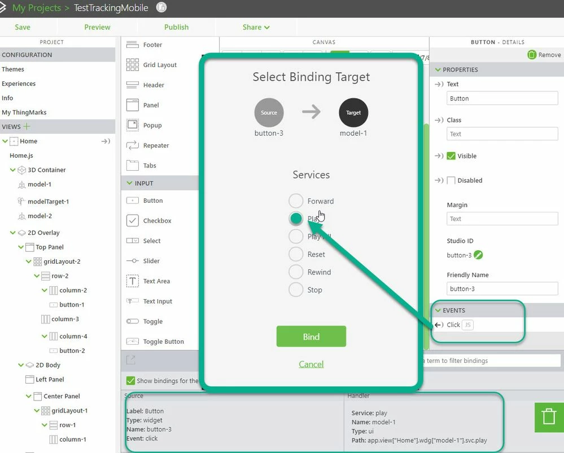Image resolution: width=564 pixels, height=453 pixels.
Task: Uncheck the Visible property checkbox
Action: [x=451, y=156]
